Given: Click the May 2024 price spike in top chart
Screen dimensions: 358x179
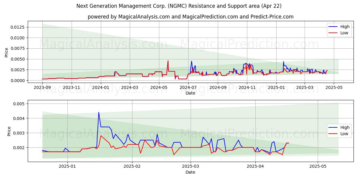Looking at the screenshot, I should pos(168,61).
